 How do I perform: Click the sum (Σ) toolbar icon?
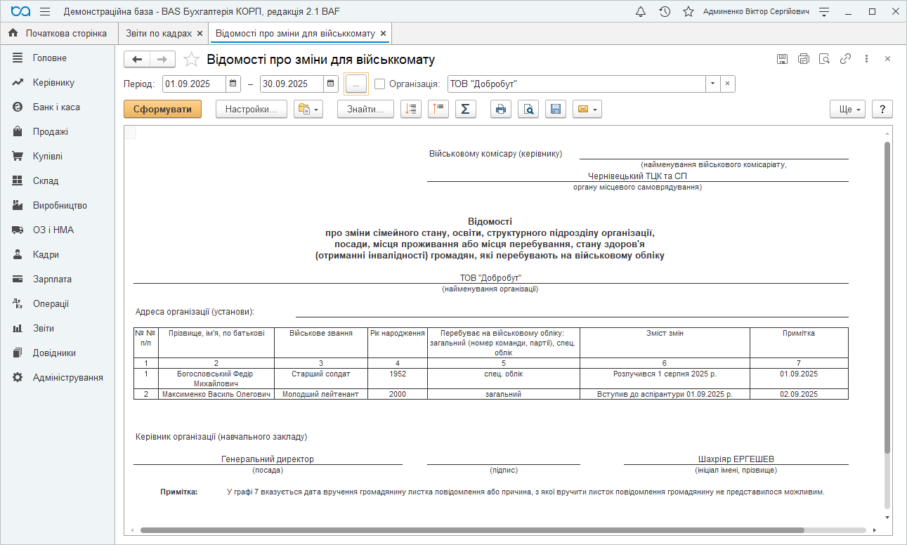[465, 109]
